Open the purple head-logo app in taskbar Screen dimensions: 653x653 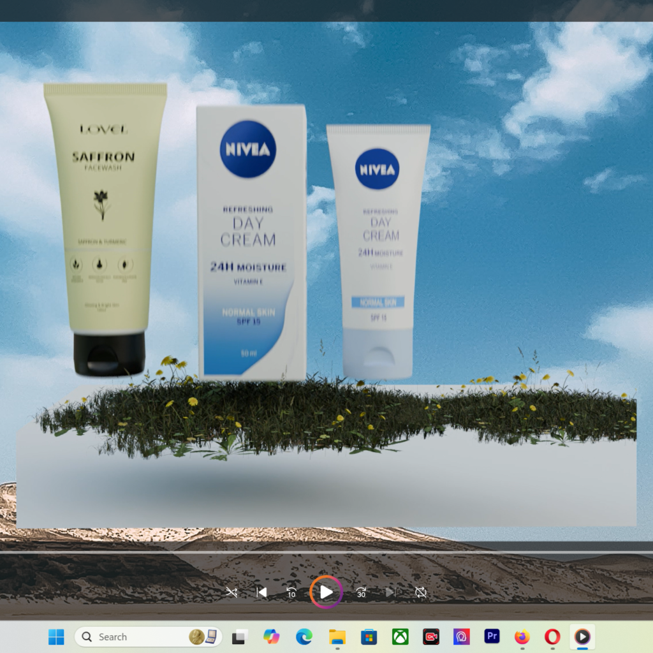point(462,636)
